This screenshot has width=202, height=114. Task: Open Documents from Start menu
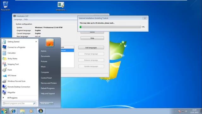click(45, 56)
